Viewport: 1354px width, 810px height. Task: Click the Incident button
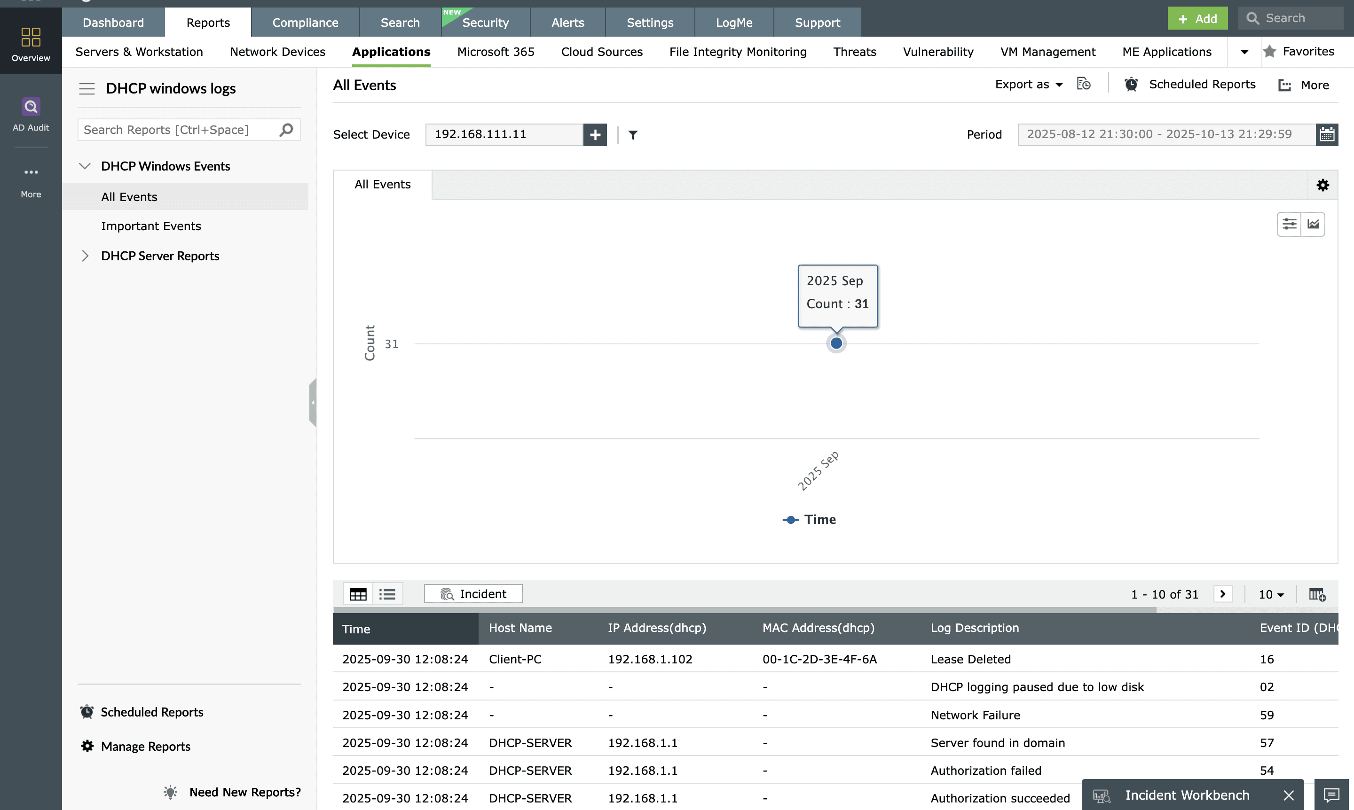(473, 594)
